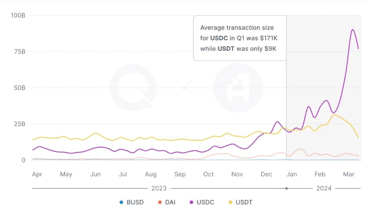Click the Oct month on the x-axis

coord(208,174)
